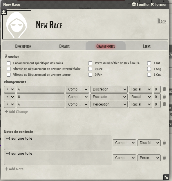Viewport: 172px width, 181px height.
Task: Click the window resize handle icon
Action: tap(166, 177)
